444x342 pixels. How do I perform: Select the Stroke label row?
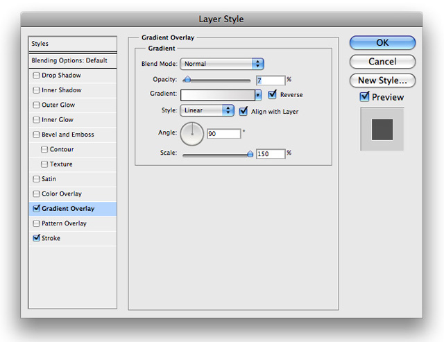click(x=73, y=238)
